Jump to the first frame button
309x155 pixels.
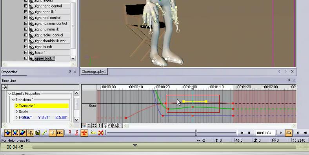242,133
